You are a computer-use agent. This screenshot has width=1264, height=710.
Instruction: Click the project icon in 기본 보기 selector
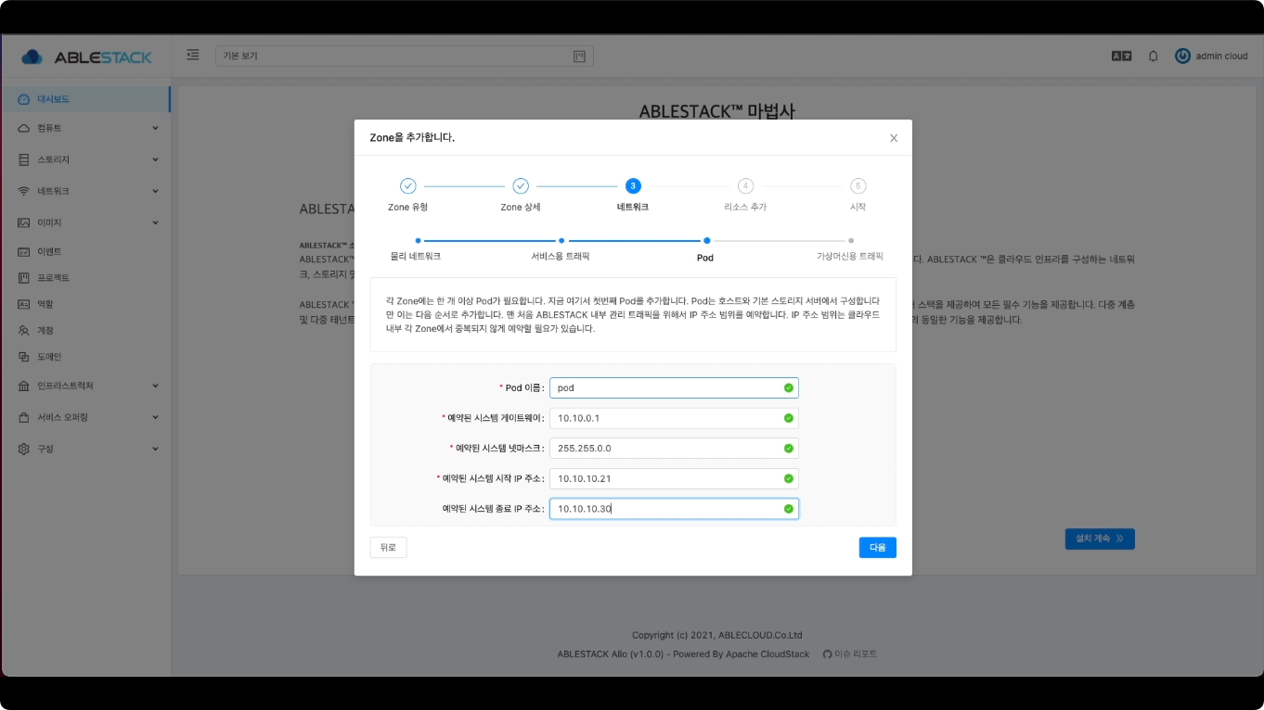(579, 57)
